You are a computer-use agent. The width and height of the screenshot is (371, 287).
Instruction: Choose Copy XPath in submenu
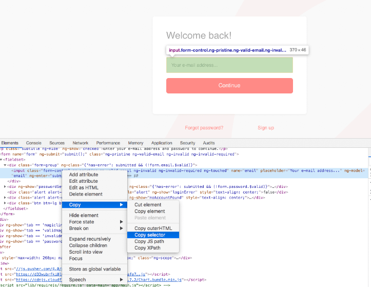[153, 248]
